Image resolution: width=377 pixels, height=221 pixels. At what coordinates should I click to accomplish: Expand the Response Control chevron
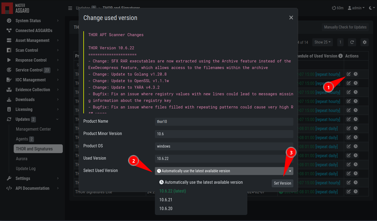[58, 60]
